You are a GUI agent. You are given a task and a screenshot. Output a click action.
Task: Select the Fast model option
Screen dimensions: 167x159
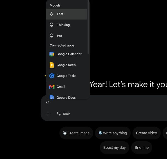pyautogui.click(x=67, y=14)
